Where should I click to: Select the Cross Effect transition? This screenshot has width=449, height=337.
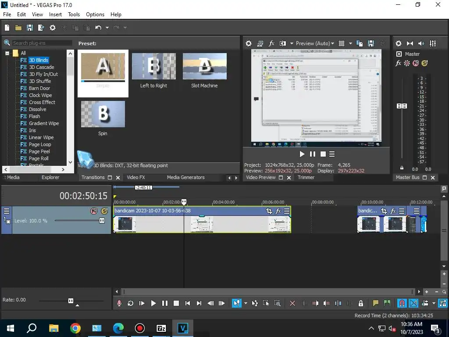(42, 102)
